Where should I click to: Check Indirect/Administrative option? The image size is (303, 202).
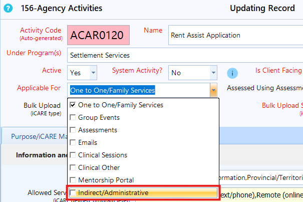pyautogui.click(x=73, y=192)
